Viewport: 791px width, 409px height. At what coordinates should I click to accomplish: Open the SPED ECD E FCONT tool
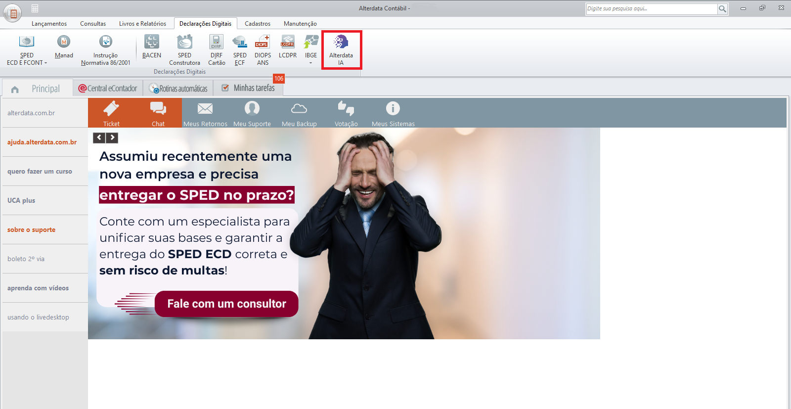click(x=27, y=49)
